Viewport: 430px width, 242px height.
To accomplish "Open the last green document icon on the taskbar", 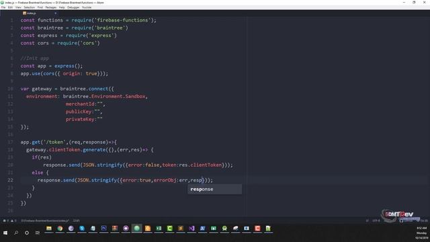I will 268,229.
